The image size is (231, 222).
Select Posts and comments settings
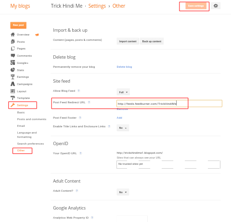(x=32, y=119)
